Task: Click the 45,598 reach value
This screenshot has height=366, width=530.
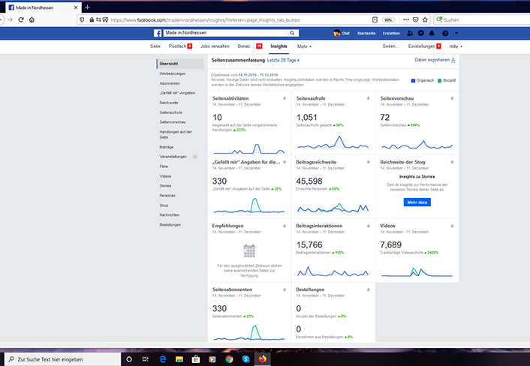Action: (x=309, y=181)
